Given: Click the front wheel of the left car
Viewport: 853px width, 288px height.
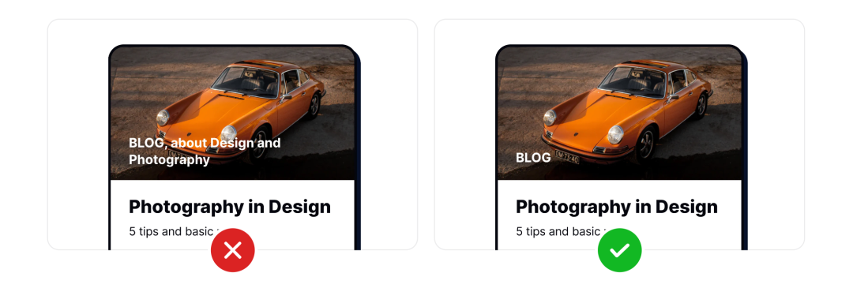Looking at the screenshot, I should click(x=260, y=144).
